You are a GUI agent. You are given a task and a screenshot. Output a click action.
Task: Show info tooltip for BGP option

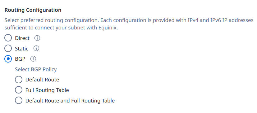(x=33, y=59)
